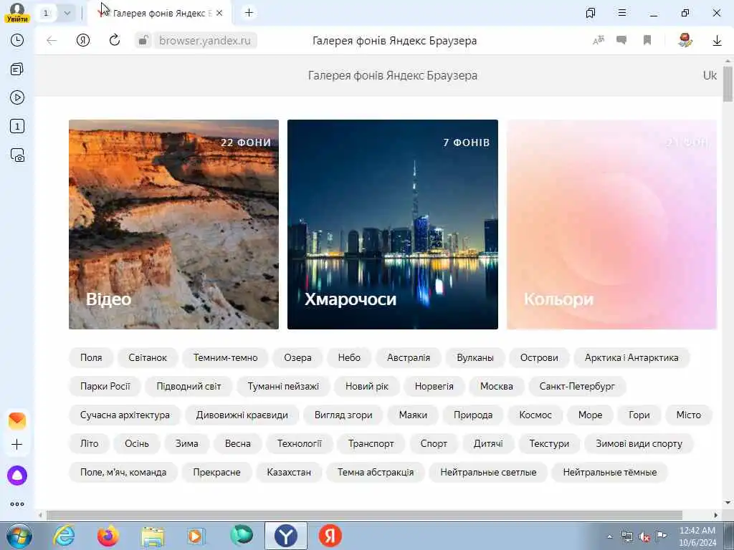Viewport: 734px width, 550px height.
Task: Click the extension icon next to downloads
Action: 685,40
